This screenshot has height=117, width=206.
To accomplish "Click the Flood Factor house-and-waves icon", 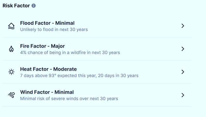I will click(x=11, y=26).
